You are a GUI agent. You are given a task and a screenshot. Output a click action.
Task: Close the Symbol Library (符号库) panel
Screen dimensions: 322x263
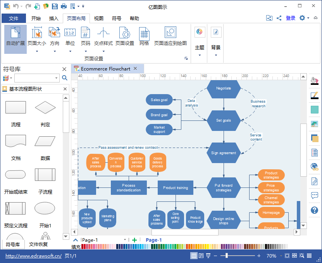pos(64,69)
